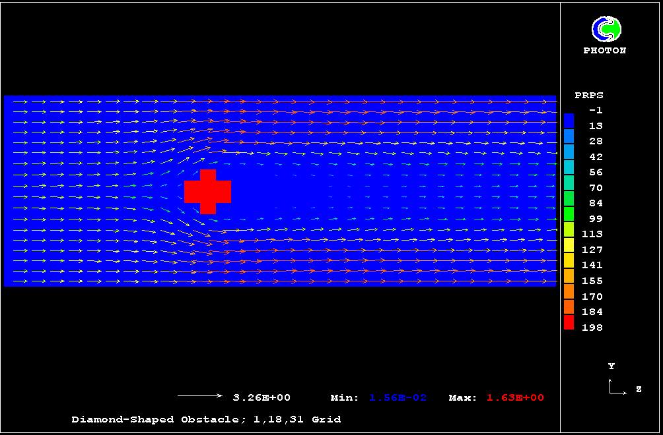Click the PHOTON text under the logo

click(605, 51)
